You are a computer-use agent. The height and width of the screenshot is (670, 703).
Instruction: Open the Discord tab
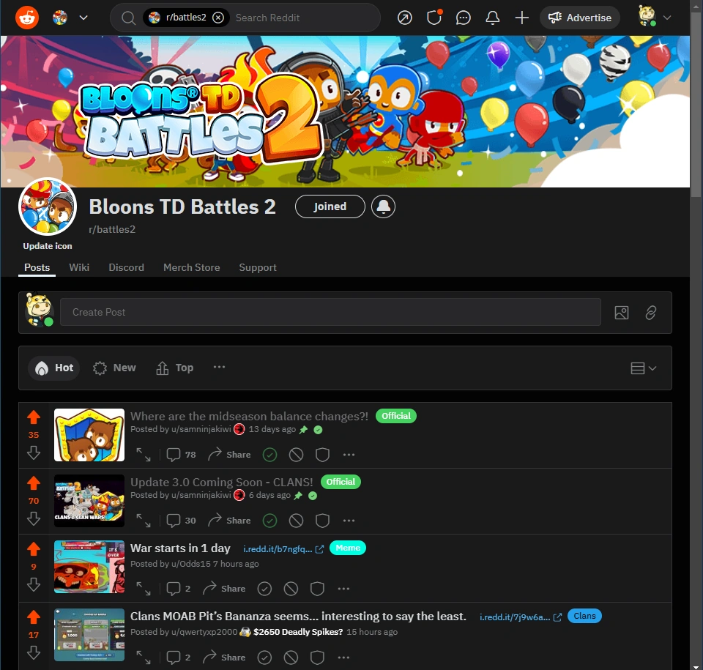[x=127, y=268]
